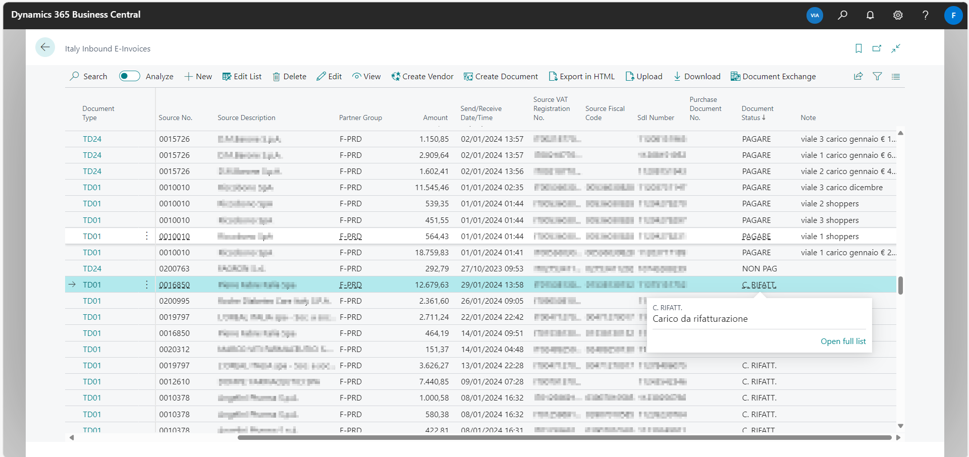Open the 'Open full list' link

tap(843, 341)
